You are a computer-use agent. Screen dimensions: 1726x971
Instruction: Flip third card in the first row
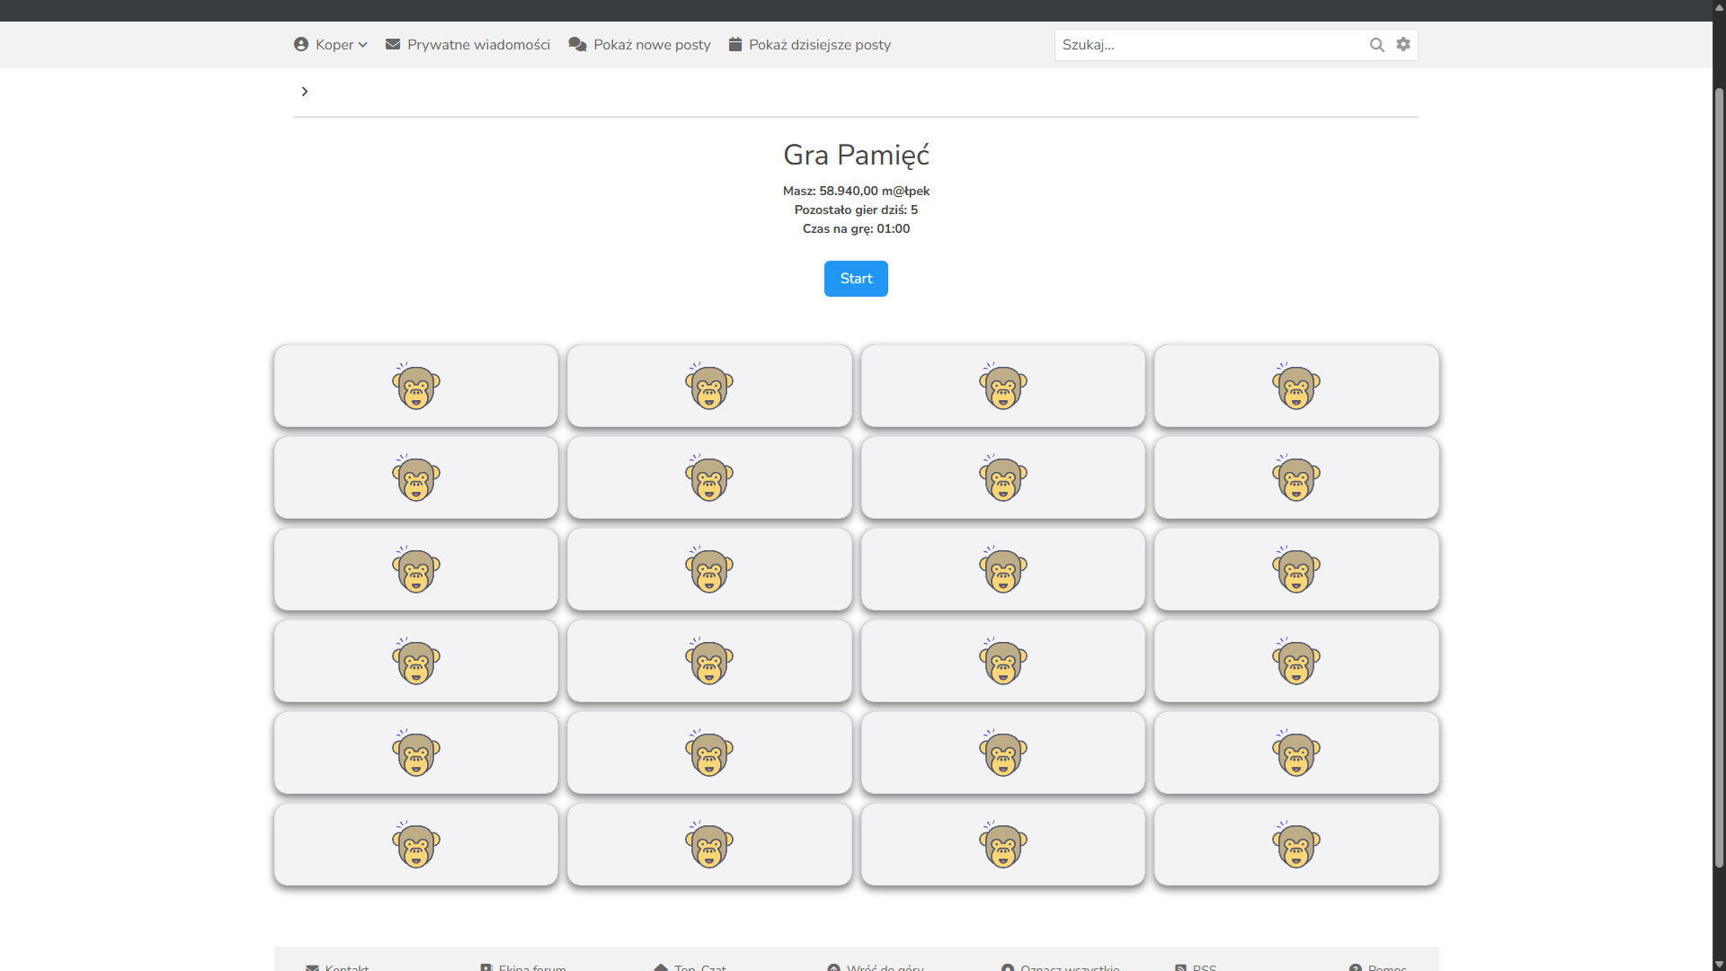pyautogui.click(x=1003, y=386)
